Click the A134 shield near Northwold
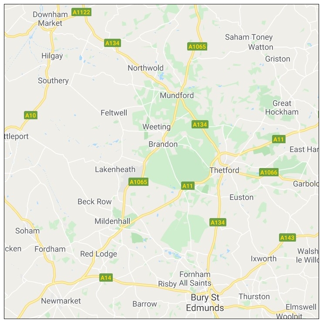Viewport: 323px width, 323px height. (112, 43)
